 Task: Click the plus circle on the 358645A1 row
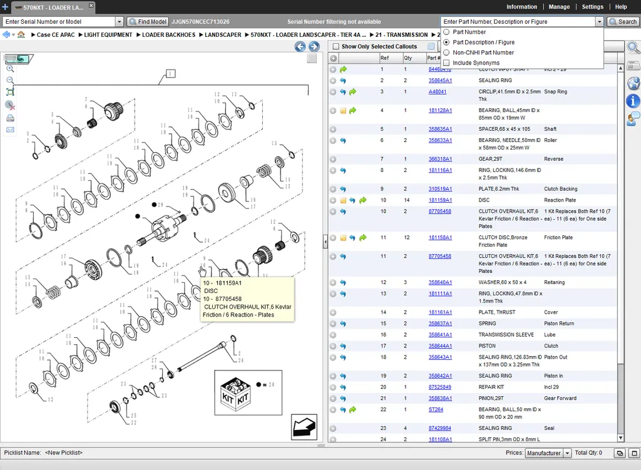333,81
